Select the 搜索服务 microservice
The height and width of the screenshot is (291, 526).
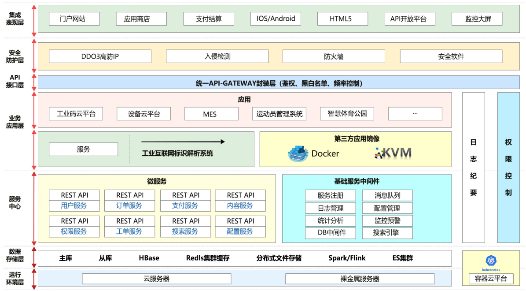(185, 231)
